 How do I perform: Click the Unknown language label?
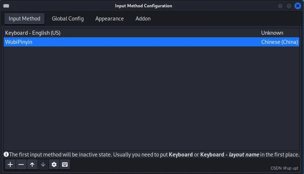272,33
